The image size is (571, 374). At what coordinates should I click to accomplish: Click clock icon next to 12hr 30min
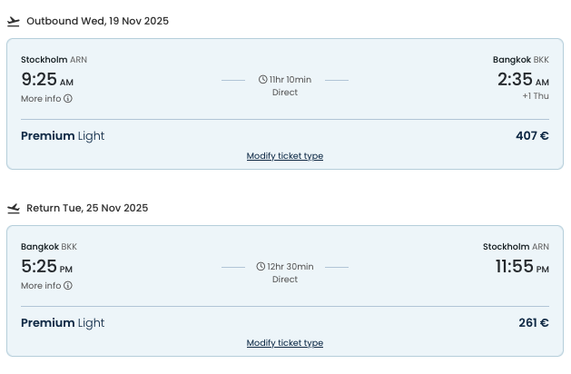click(263, 267)
